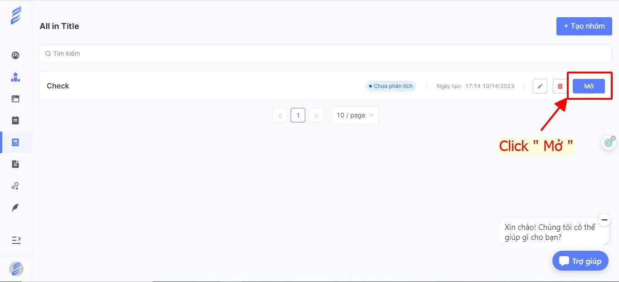Image resolution: width=619 pixels, height=282 pixels.
Task: Open the 10 / page dropdown
Action: coord(354,115)
